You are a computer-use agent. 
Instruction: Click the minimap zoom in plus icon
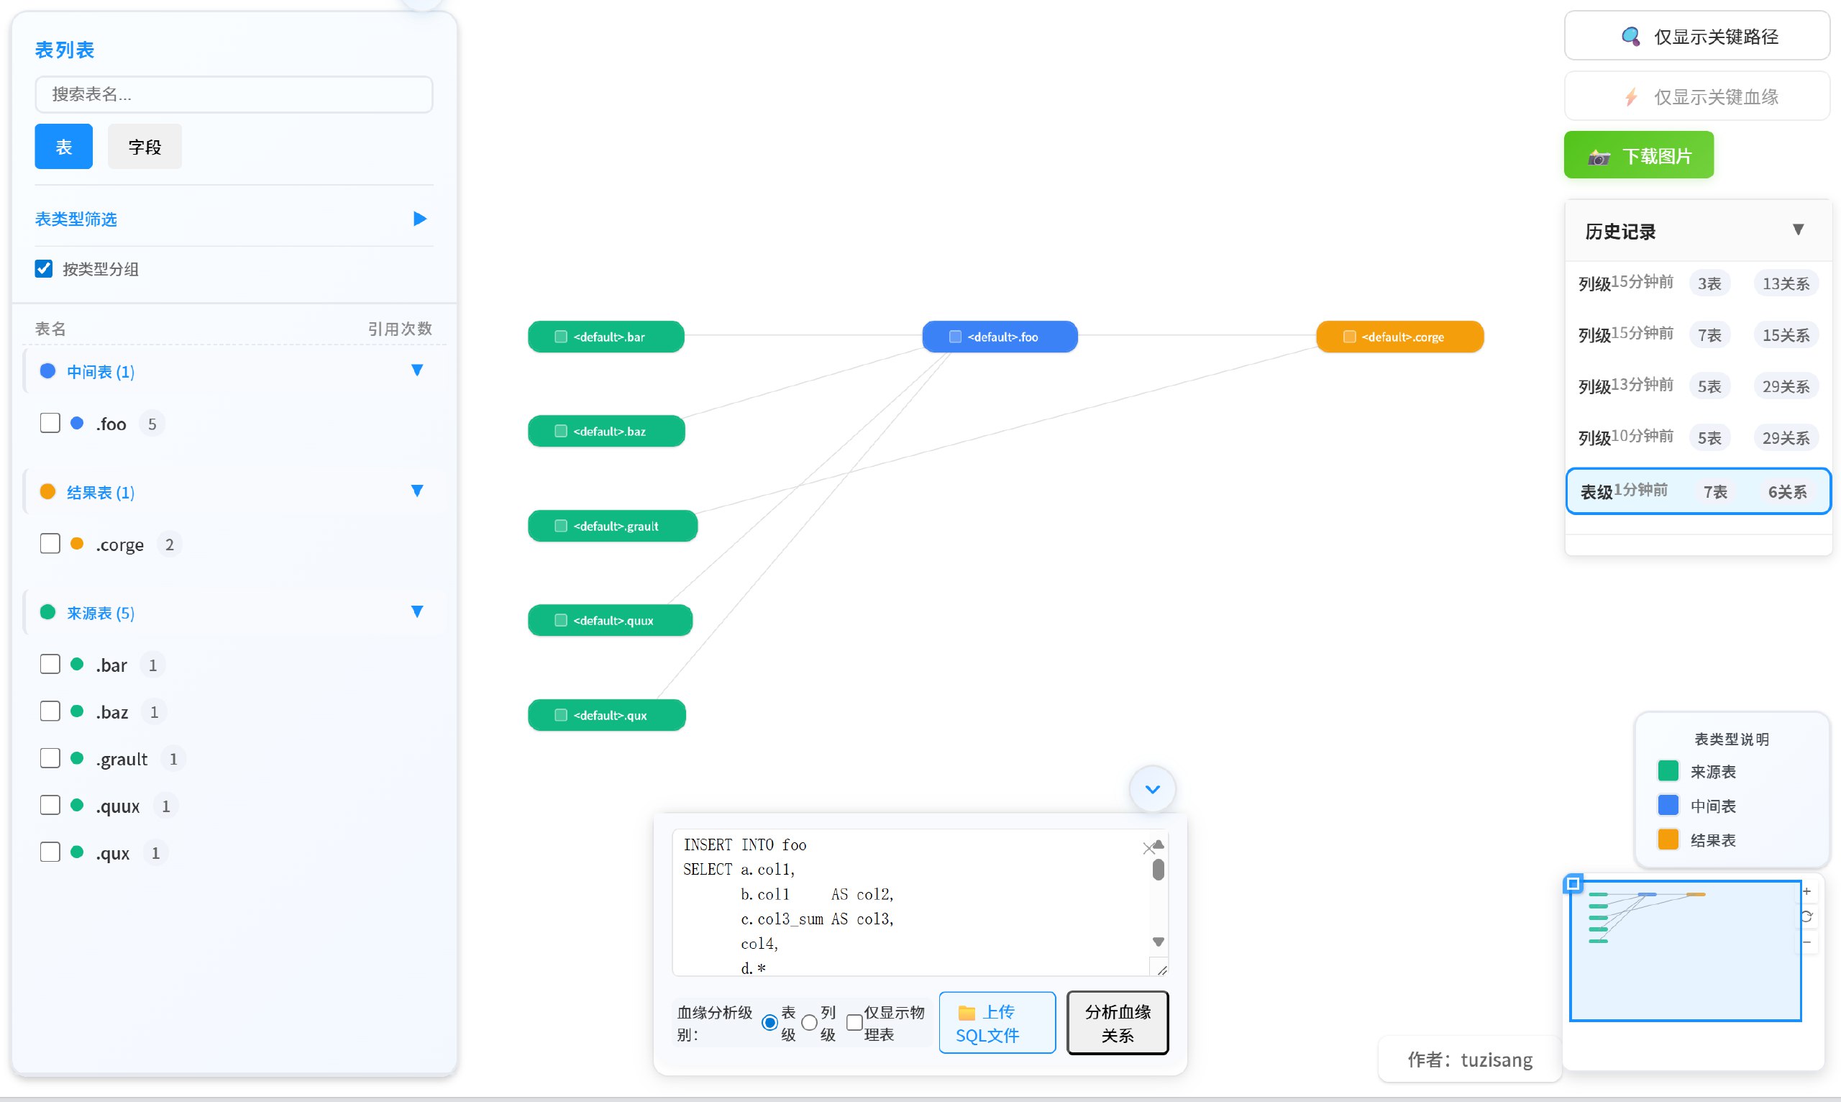pos(1806,891)
